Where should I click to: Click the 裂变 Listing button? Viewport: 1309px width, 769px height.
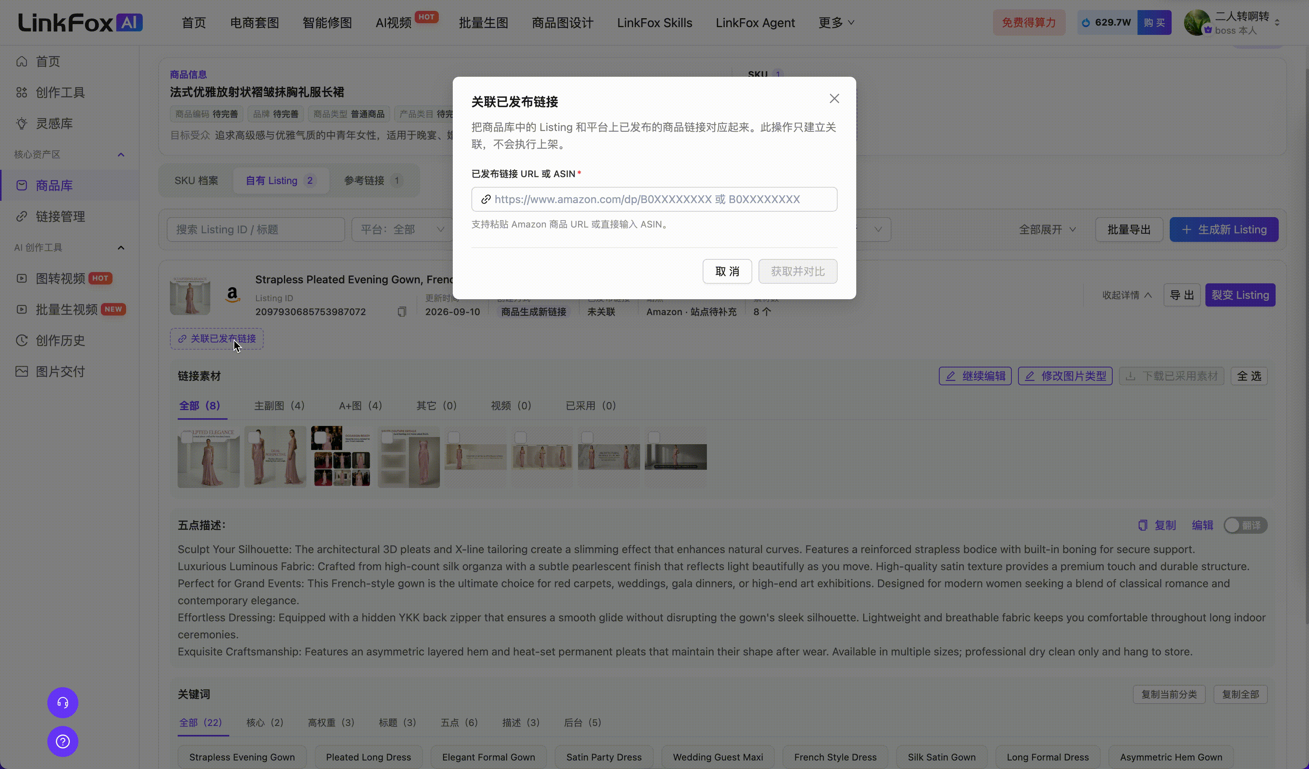1240,295
